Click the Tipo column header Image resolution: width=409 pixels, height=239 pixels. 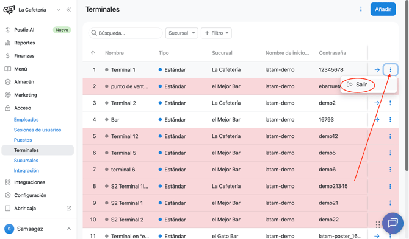click(164, 53)
